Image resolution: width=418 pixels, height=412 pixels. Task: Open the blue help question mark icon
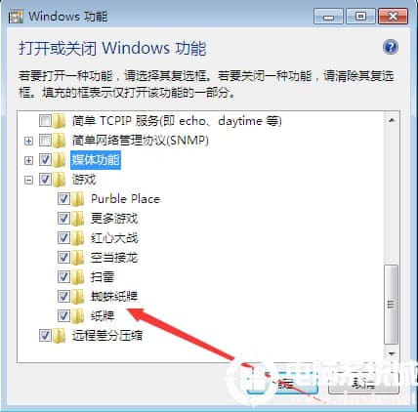[x=391, y=47]
